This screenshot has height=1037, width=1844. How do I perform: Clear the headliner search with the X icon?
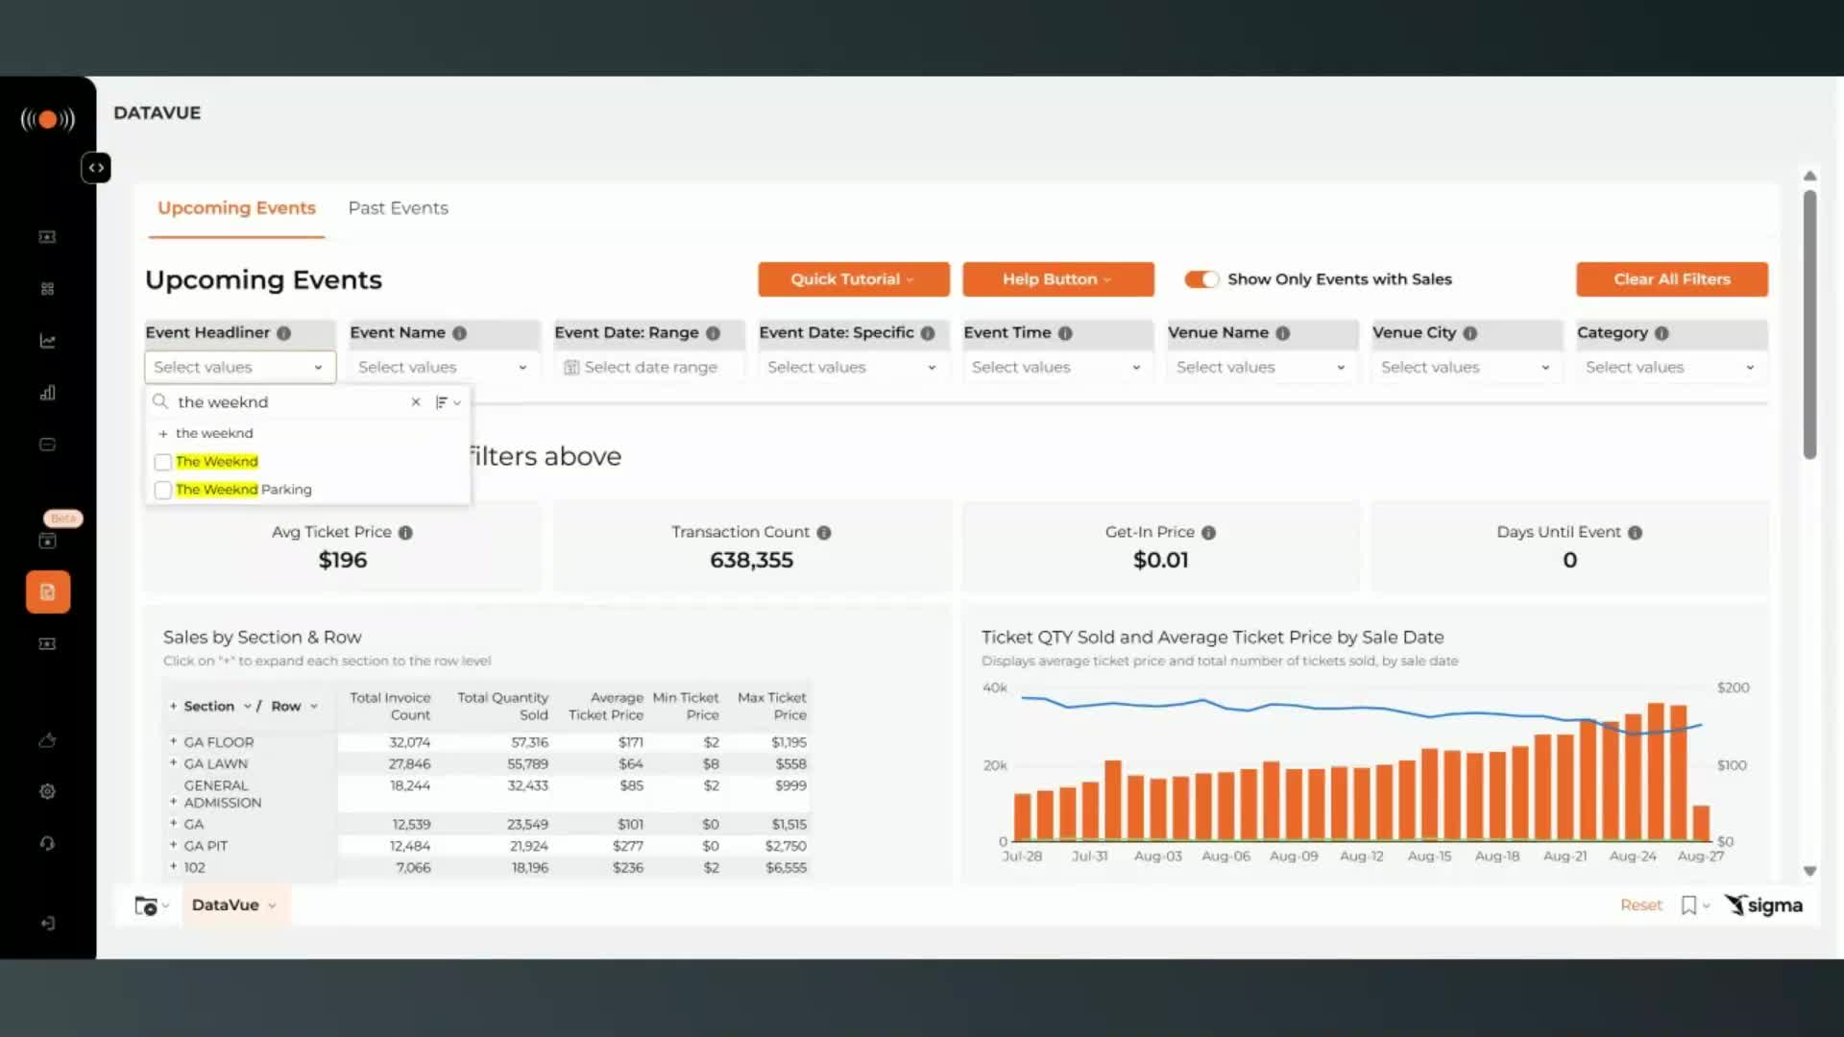pyautogui.click(x=416, y=402)
